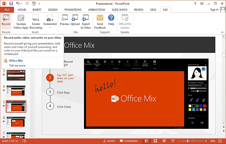
Task: Zoom in with the plus button
Action: pos(206,141)
